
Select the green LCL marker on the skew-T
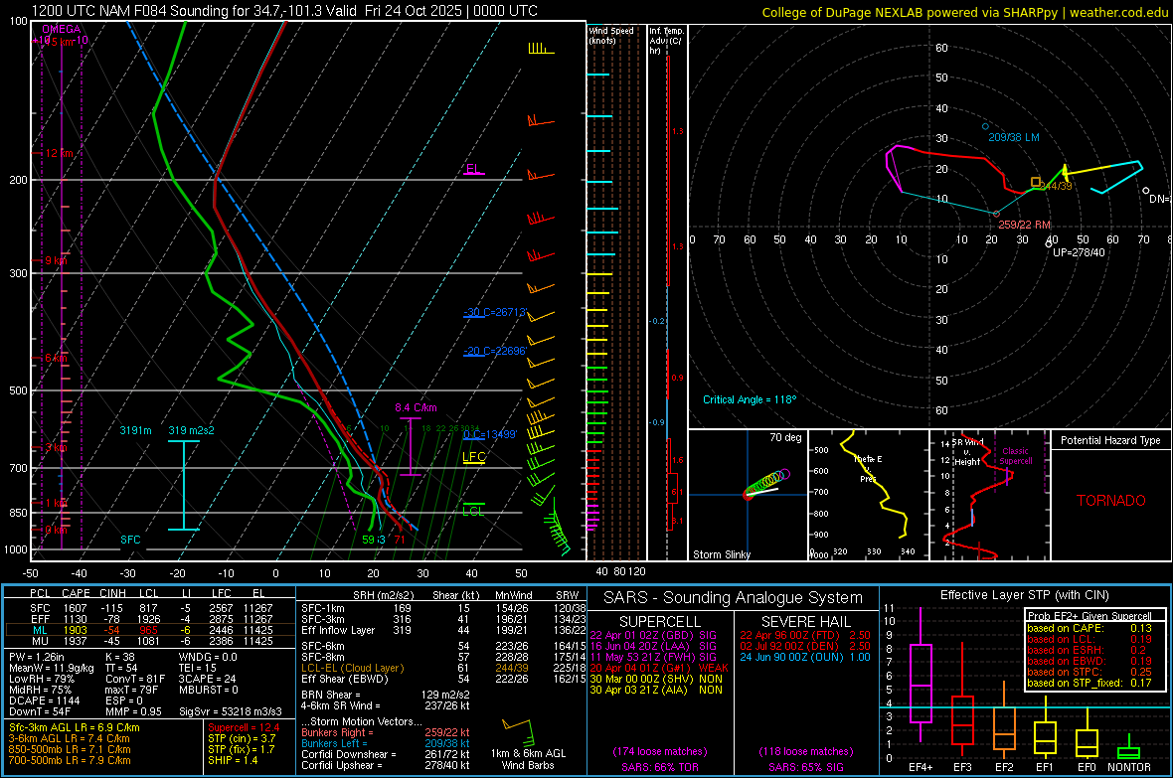[x=473, y=511]
